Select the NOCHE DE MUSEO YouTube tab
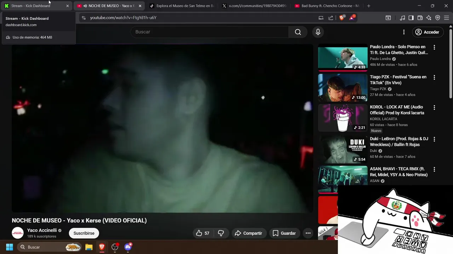The width and height of the screenshot is (453, 254). coord(109,6)
